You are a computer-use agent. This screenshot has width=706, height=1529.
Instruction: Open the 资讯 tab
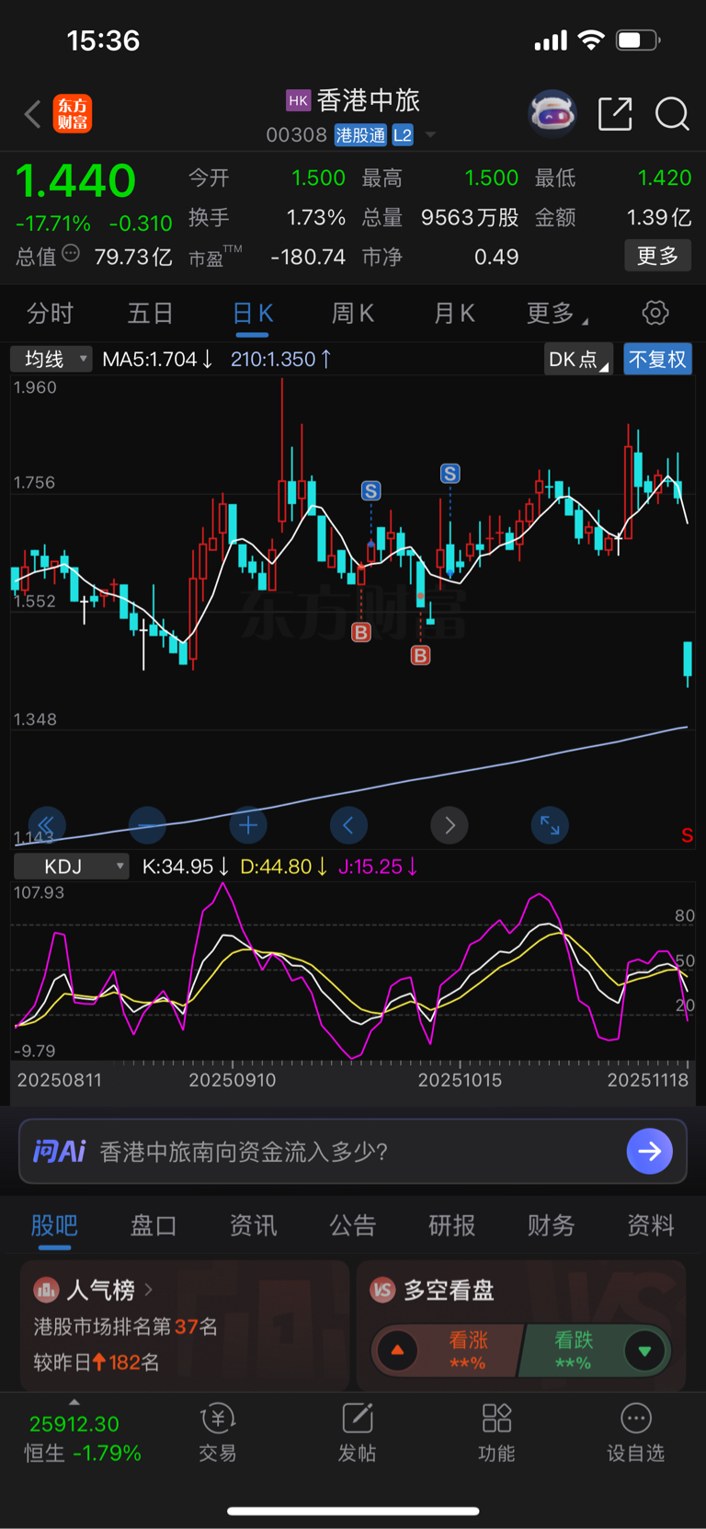tap(253, 1225)
